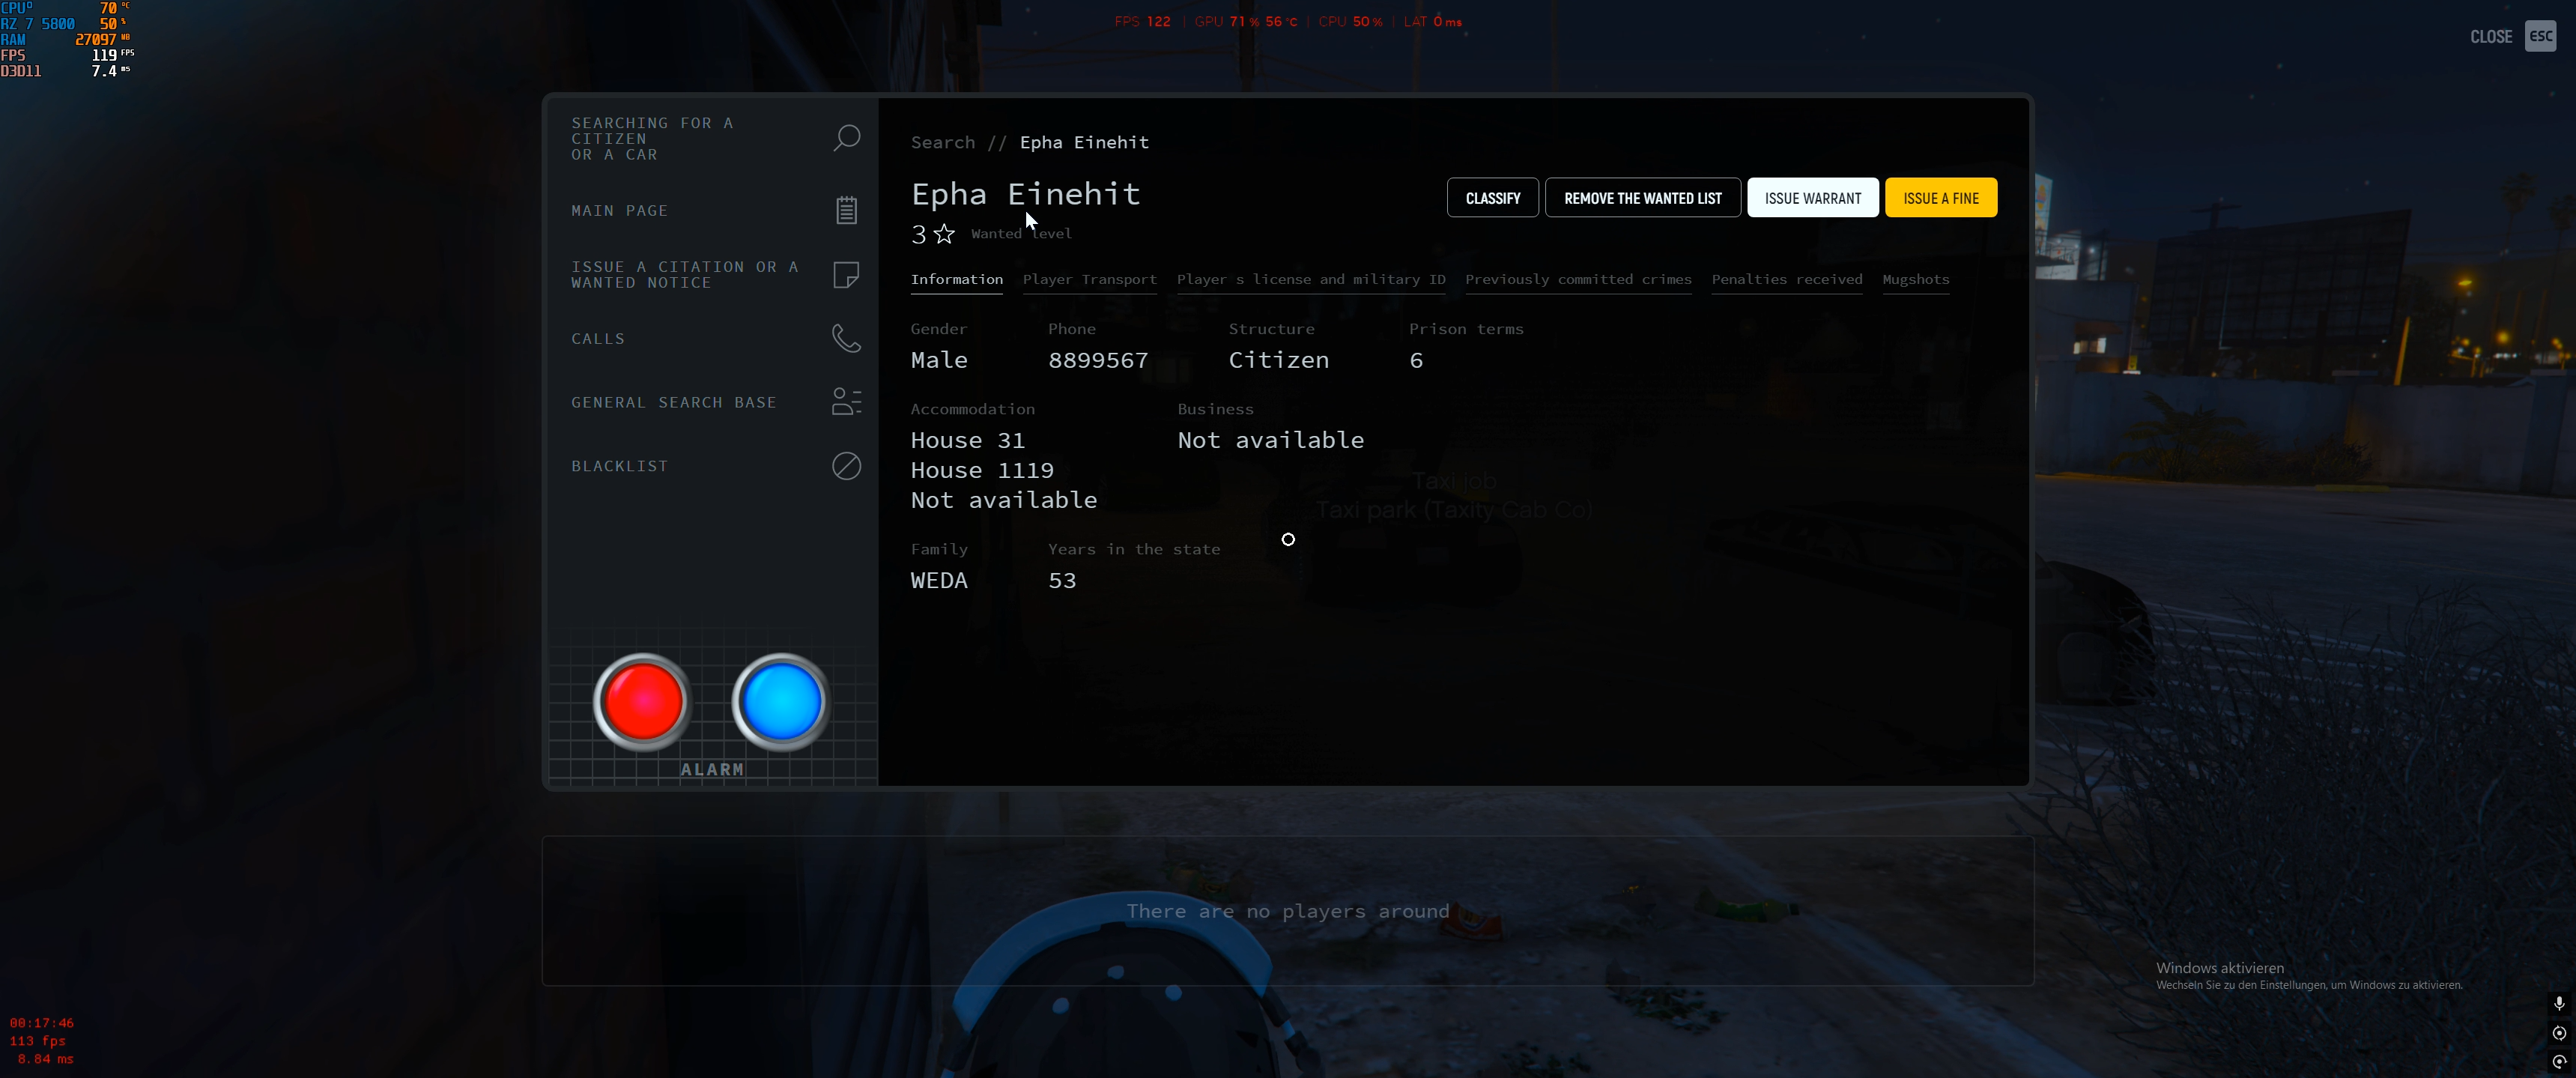This screenshot has height=1078, width=2576.
Task: Open Previously committed crimes tab
Action: click(1578, 280)
